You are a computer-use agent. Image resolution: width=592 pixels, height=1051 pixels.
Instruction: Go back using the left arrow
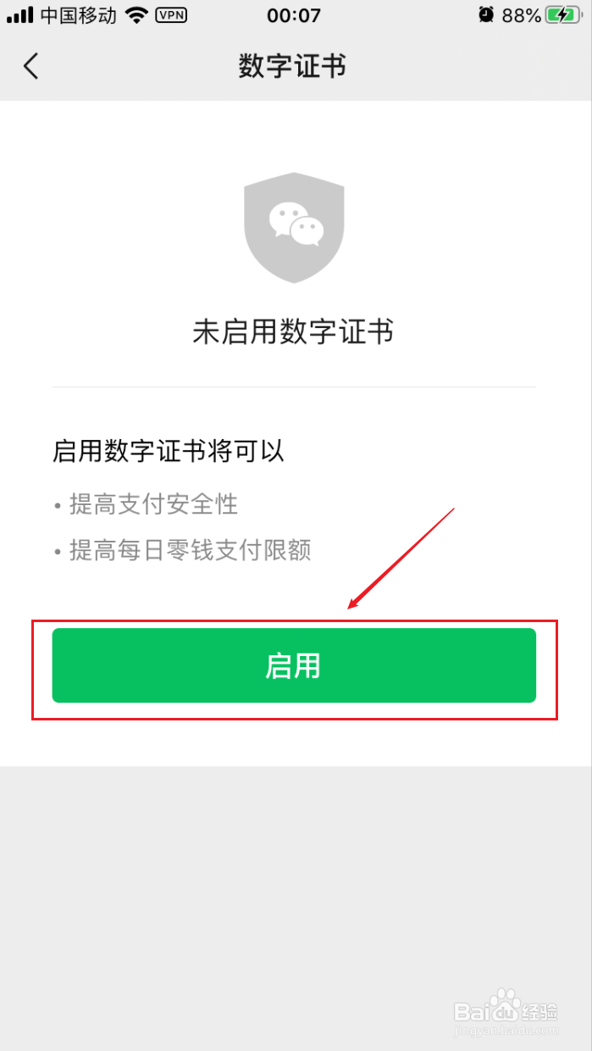click(31, 65)
